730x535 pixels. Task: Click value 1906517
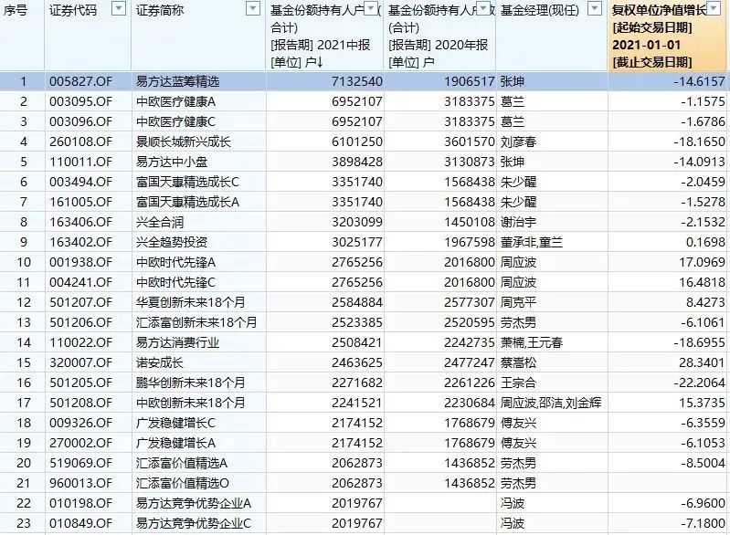click(x=470, y=81)
